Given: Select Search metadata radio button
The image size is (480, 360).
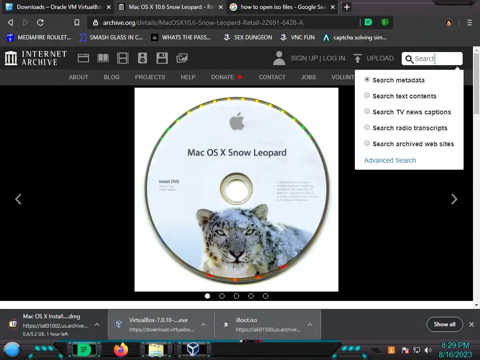Looking at the screenshot, I should click(x=367, y=80).
